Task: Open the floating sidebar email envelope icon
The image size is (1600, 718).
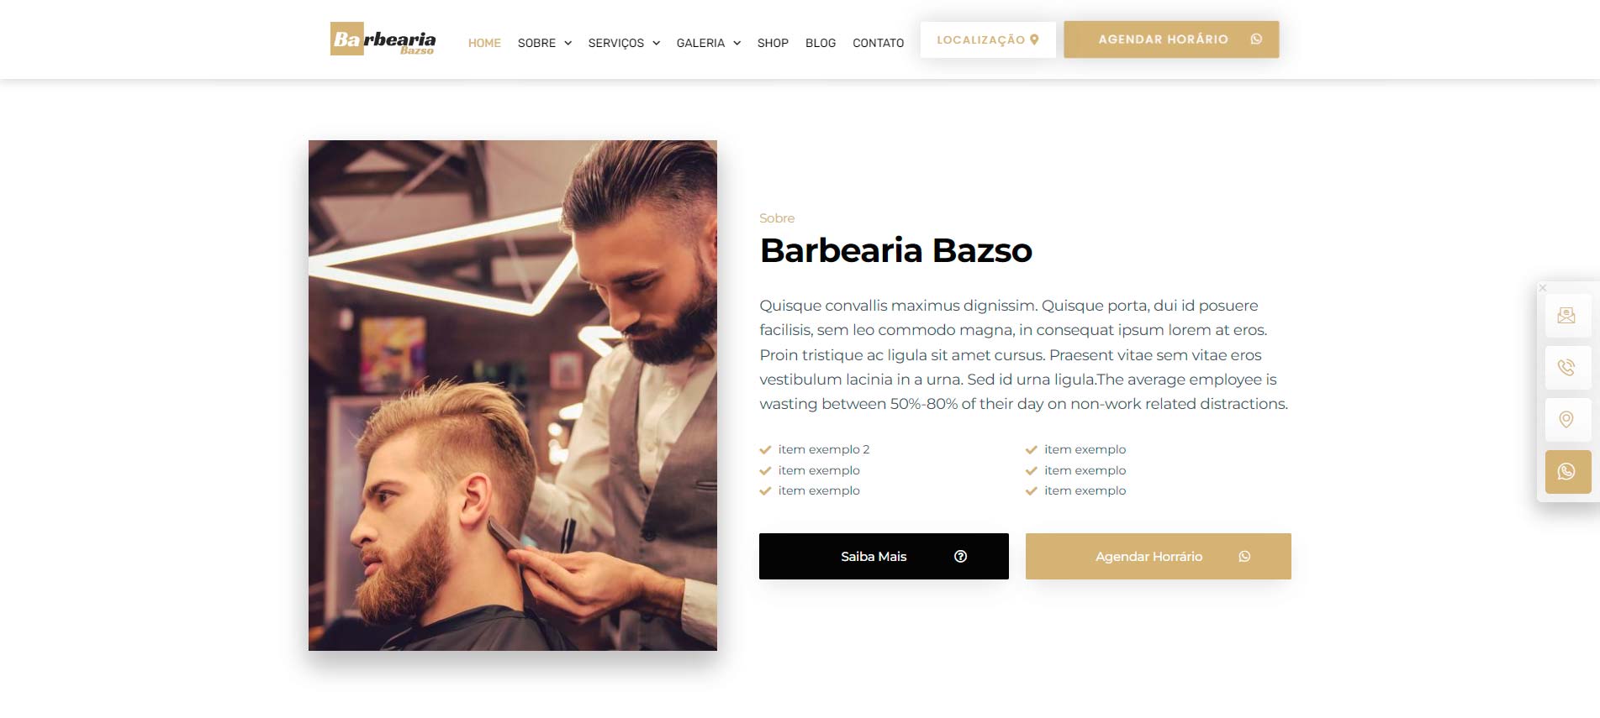Action: [x=1567, y=316]
